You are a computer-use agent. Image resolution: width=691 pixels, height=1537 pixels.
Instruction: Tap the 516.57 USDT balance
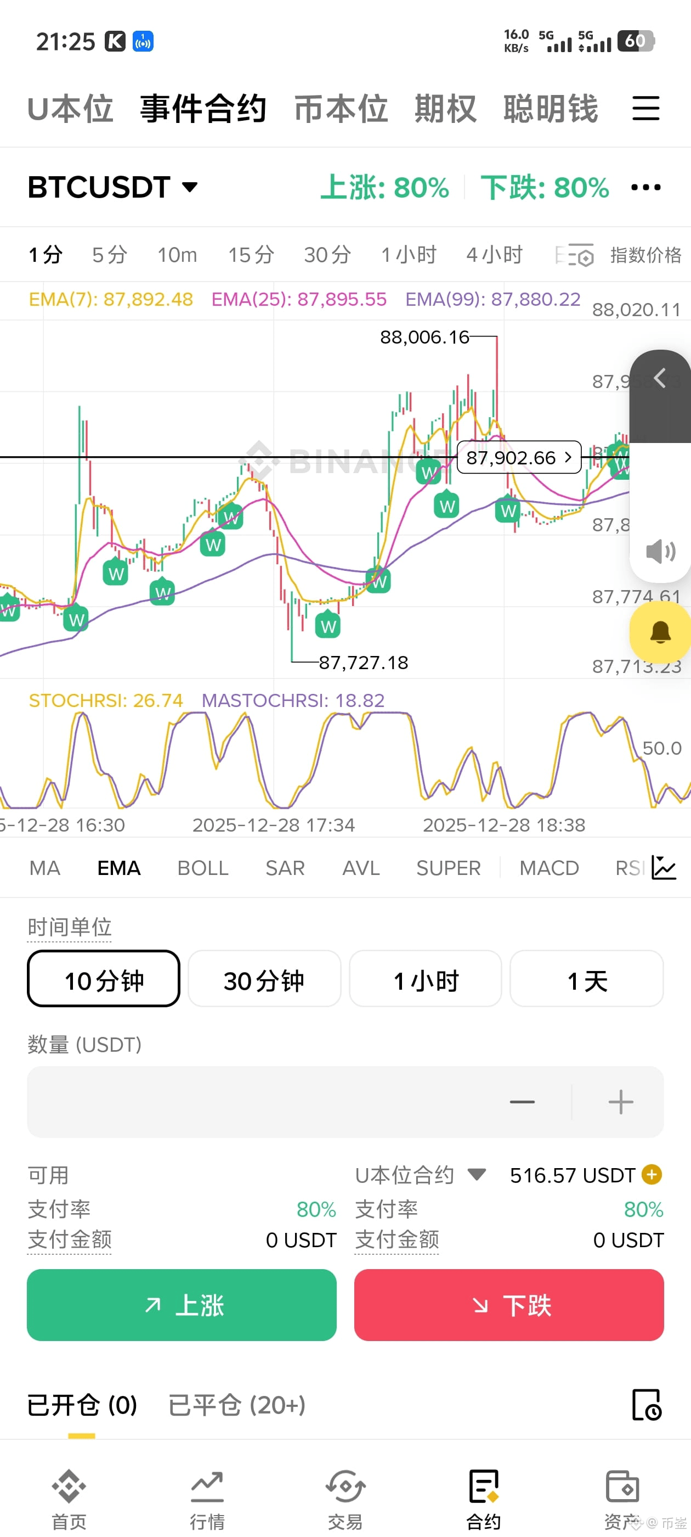click(573, 1175)
